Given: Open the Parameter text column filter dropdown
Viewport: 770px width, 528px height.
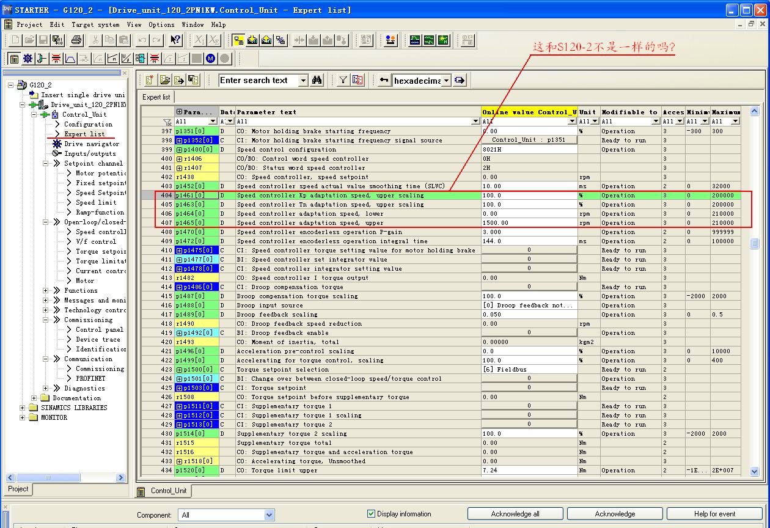Looking at the screenshot, I should [476, 122].
